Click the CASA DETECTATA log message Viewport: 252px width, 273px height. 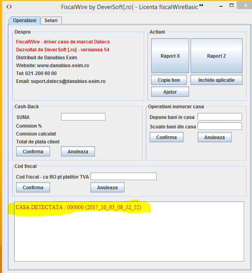(78, 207)
